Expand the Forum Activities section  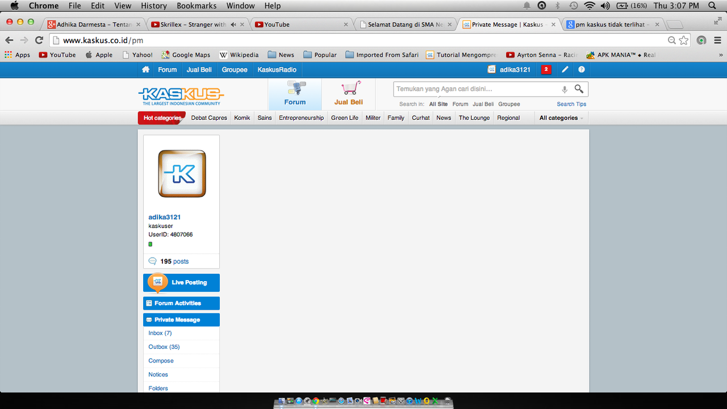click(x=181, y=303)
